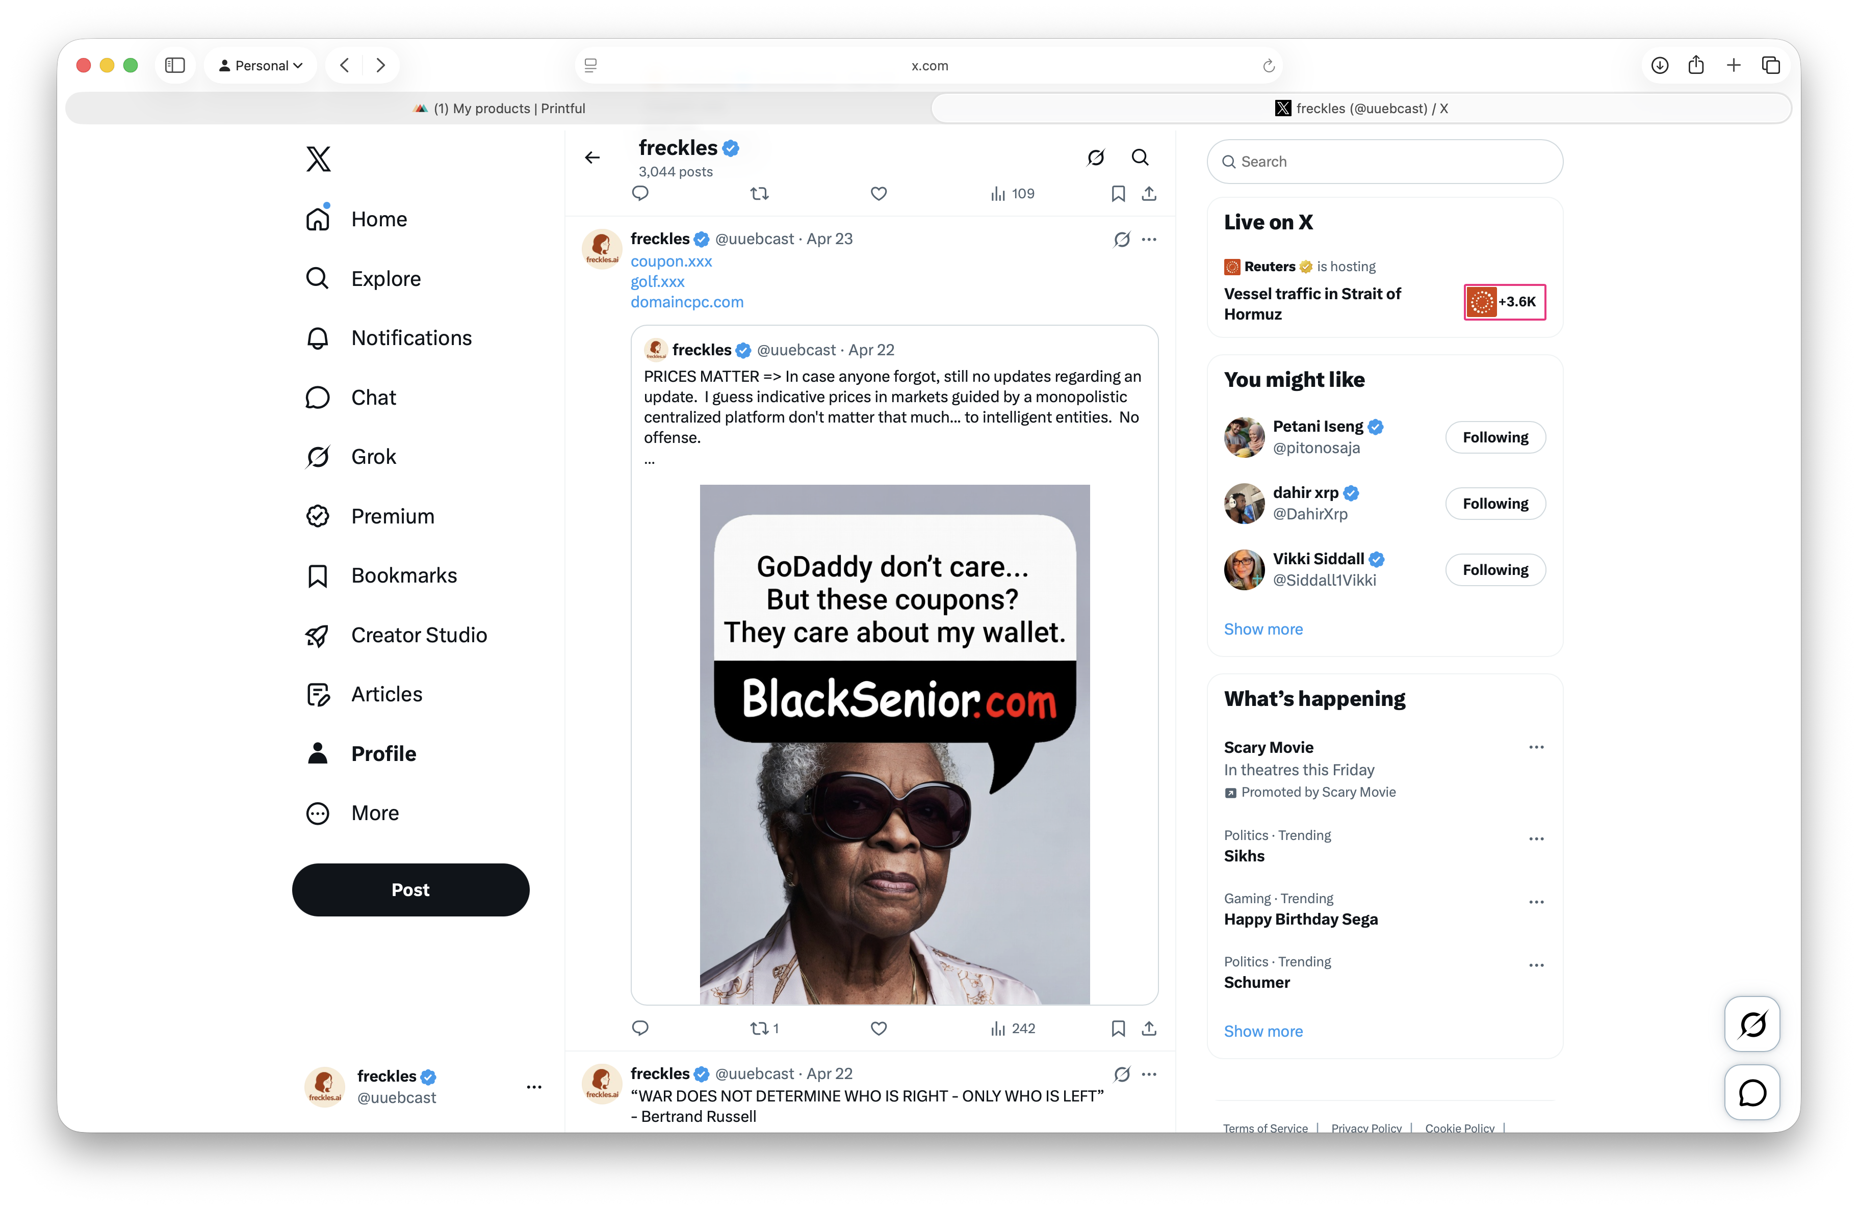Reload the x.com page
The image size is (1858, 1208).
[1269, 66]
